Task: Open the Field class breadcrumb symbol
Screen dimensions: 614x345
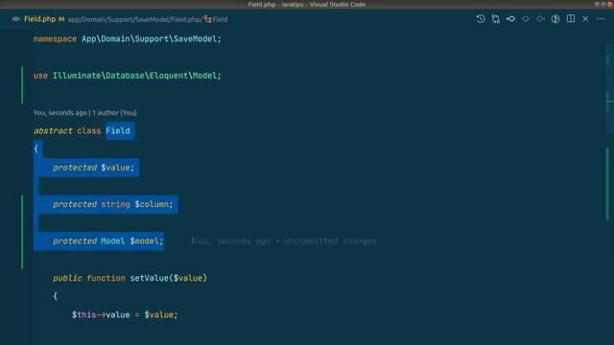Action: point(220,19)
